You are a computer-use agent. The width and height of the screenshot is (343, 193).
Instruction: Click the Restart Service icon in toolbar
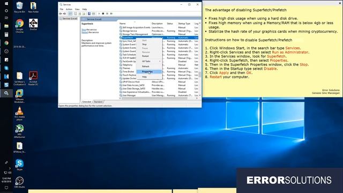(111, 13)
